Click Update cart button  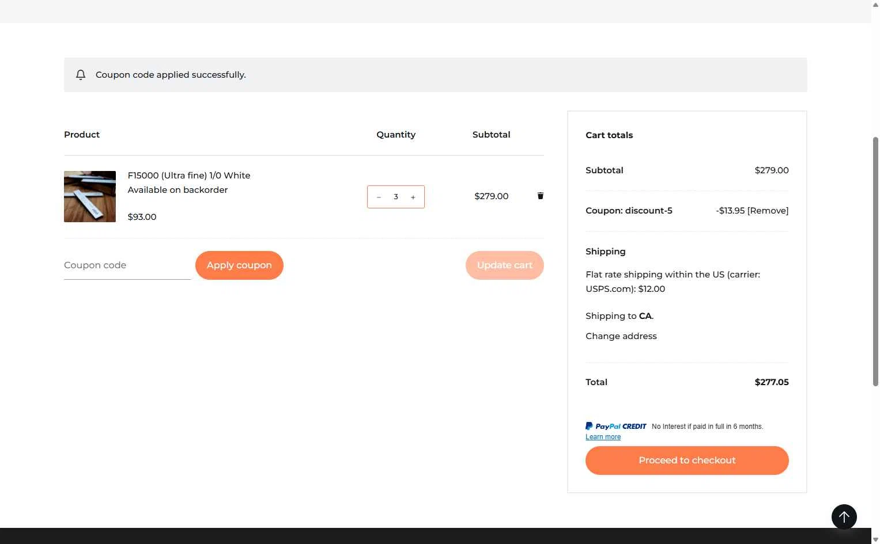click(504, 265)
